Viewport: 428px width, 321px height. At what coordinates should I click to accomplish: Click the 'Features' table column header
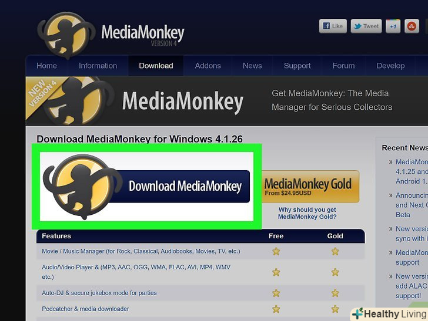point(56,236)
